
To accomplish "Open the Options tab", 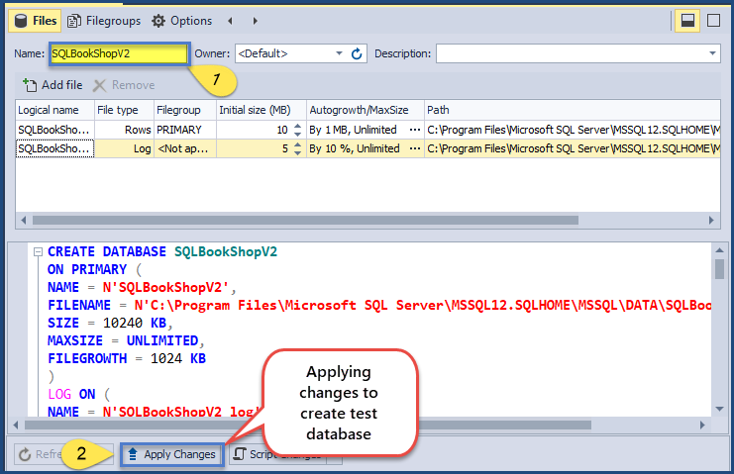I will click(181, 21).
